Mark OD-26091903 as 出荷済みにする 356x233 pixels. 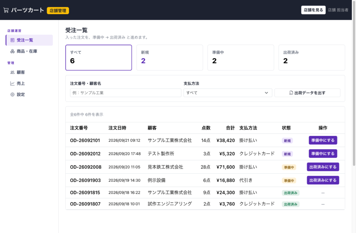click(323, 180)
